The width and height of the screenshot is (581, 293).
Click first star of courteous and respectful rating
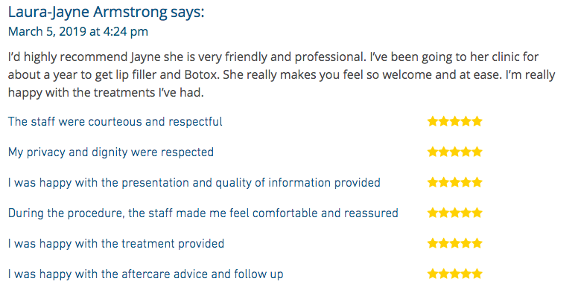(433, 121)
